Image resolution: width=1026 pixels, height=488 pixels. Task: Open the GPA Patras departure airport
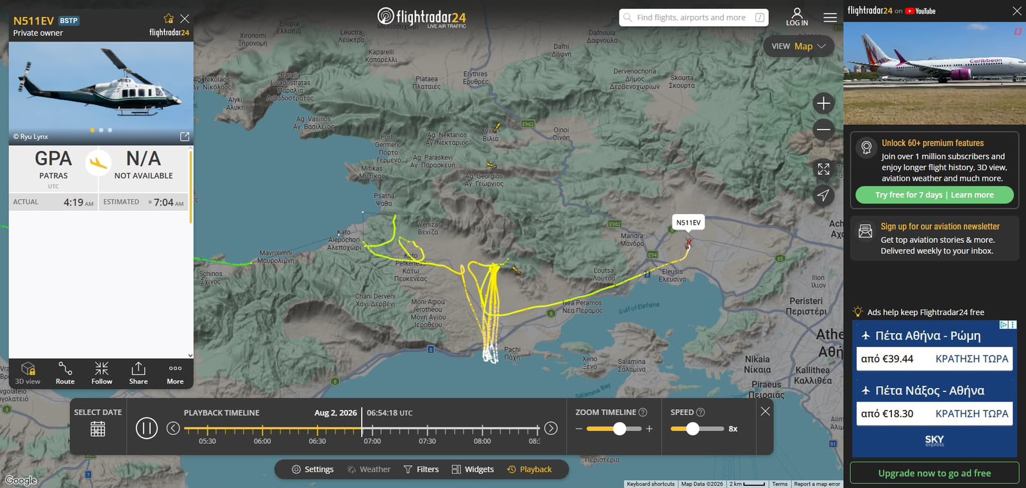[x=53, y=165]
